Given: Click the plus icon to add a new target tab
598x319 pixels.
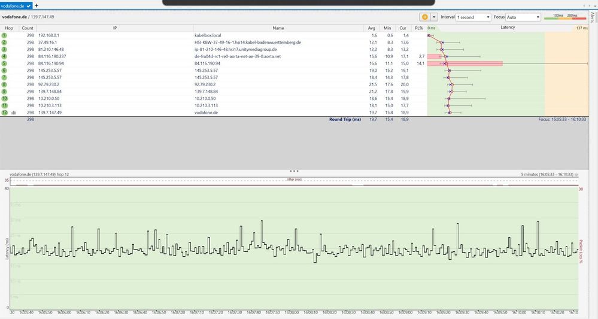Looking at the screenshot, I should tap(37, 6).
